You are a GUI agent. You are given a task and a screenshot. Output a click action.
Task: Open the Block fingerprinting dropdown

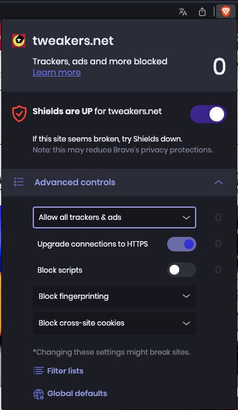[114, 296]
